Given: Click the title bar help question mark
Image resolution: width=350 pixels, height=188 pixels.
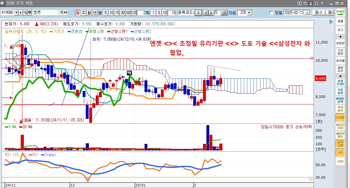Looking at the screenshot, I should 322,3.
